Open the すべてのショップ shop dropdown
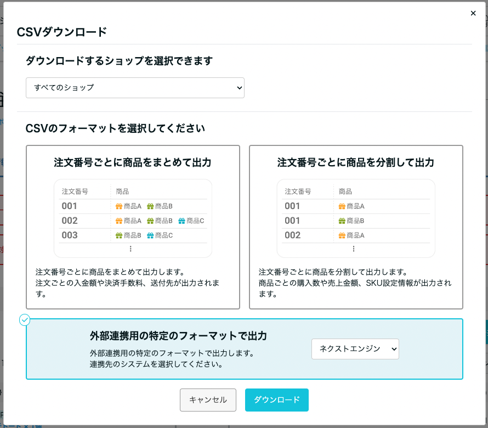Image resolution: width=488 pixels, height=428 pixels. click(x=135, y=88)
